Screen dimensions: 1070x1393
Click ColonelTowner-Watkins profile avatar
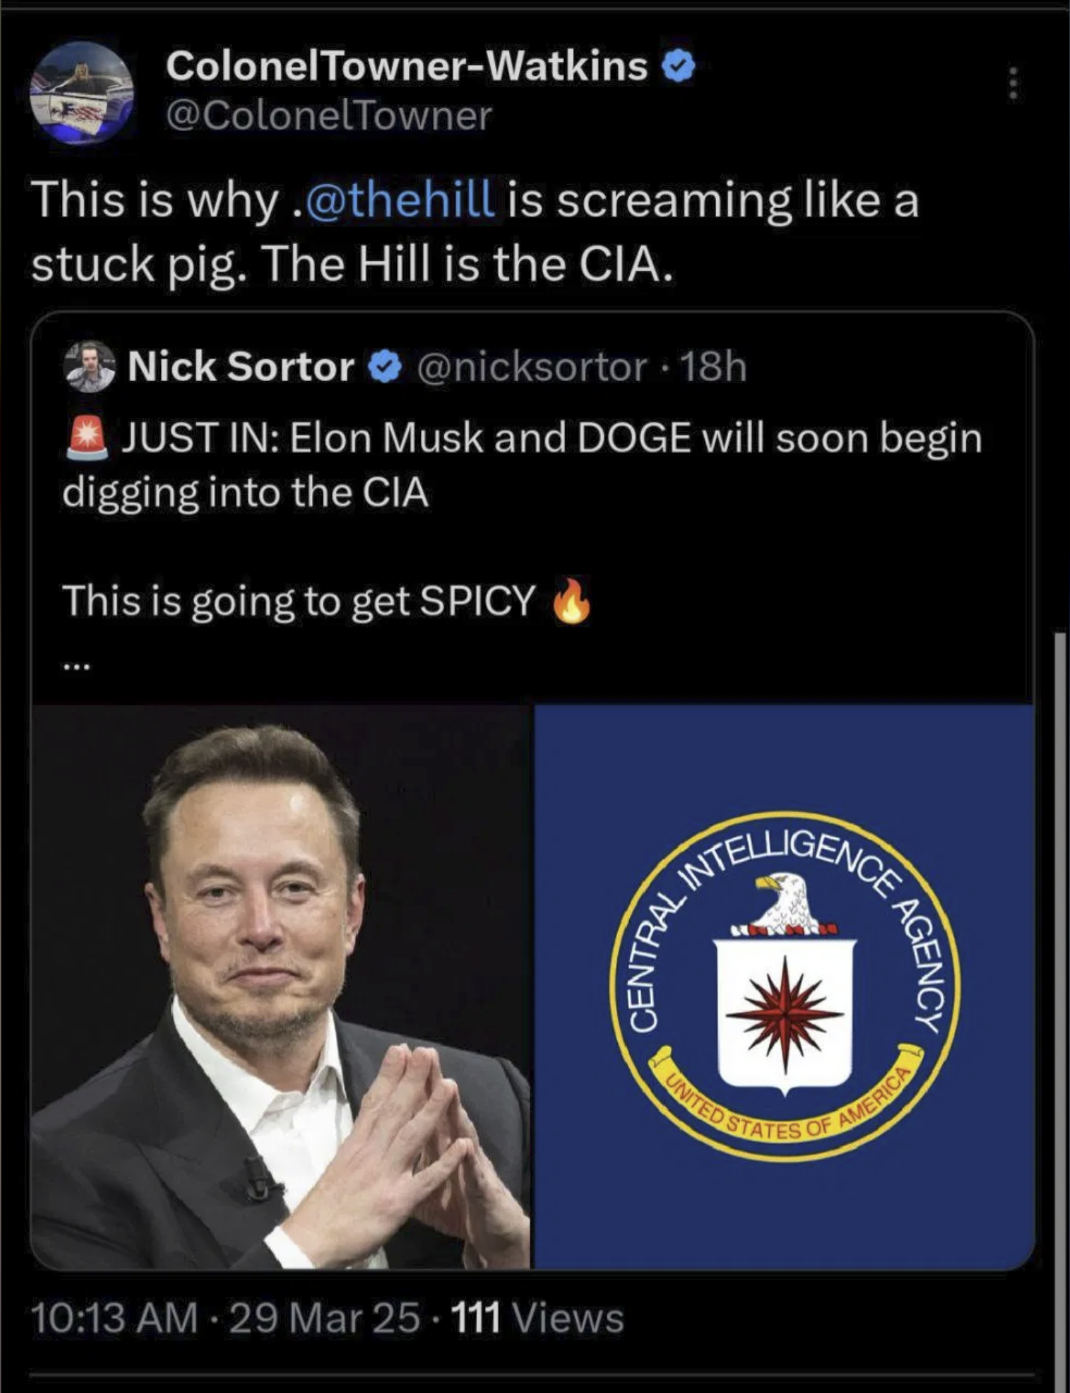81,92
